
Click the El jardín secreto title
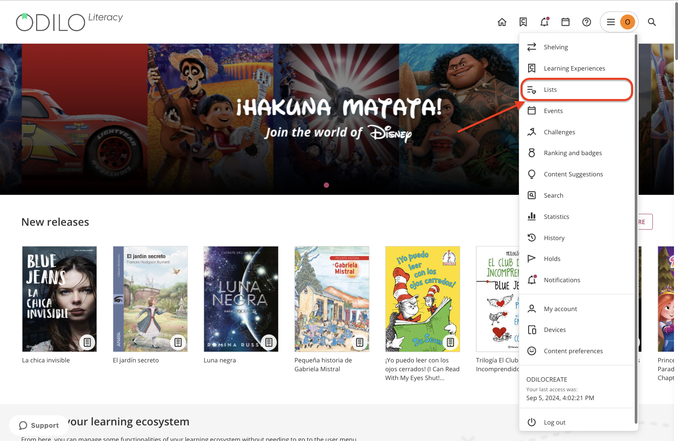tap(136, 360)
